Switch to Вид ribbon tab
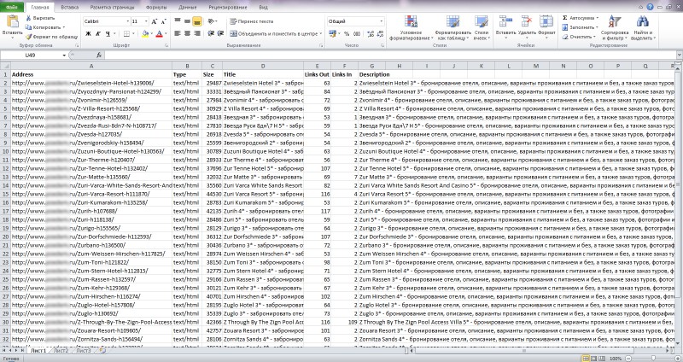This screenshot has width=683, height=362. pos(263,8)
